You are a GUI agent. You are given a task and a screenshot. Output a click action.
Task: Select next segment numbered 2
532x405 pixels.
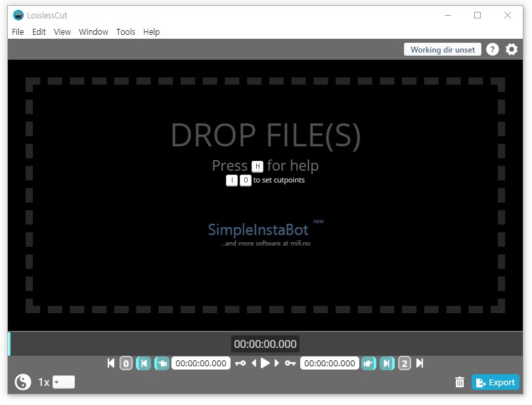[x=405, y=363]
